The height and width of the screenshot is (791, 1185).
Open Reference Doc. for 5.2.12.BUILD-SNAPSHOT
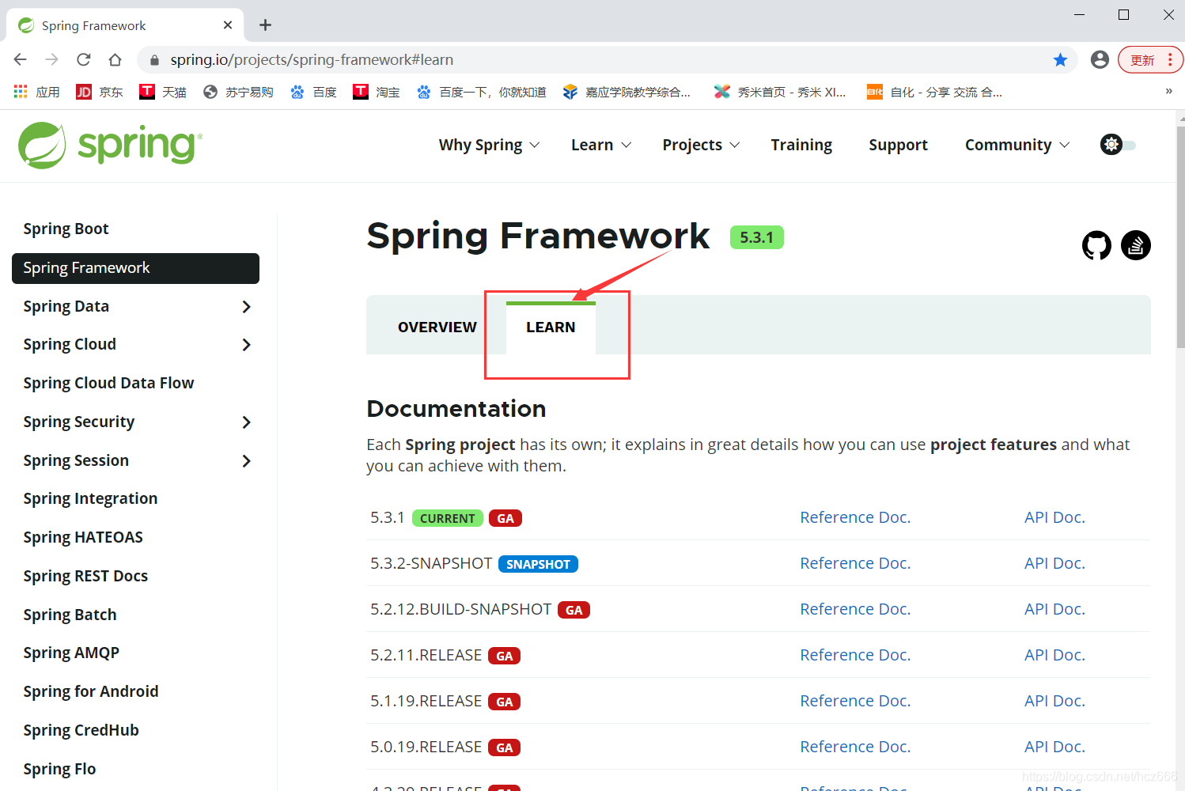point(855,609)
